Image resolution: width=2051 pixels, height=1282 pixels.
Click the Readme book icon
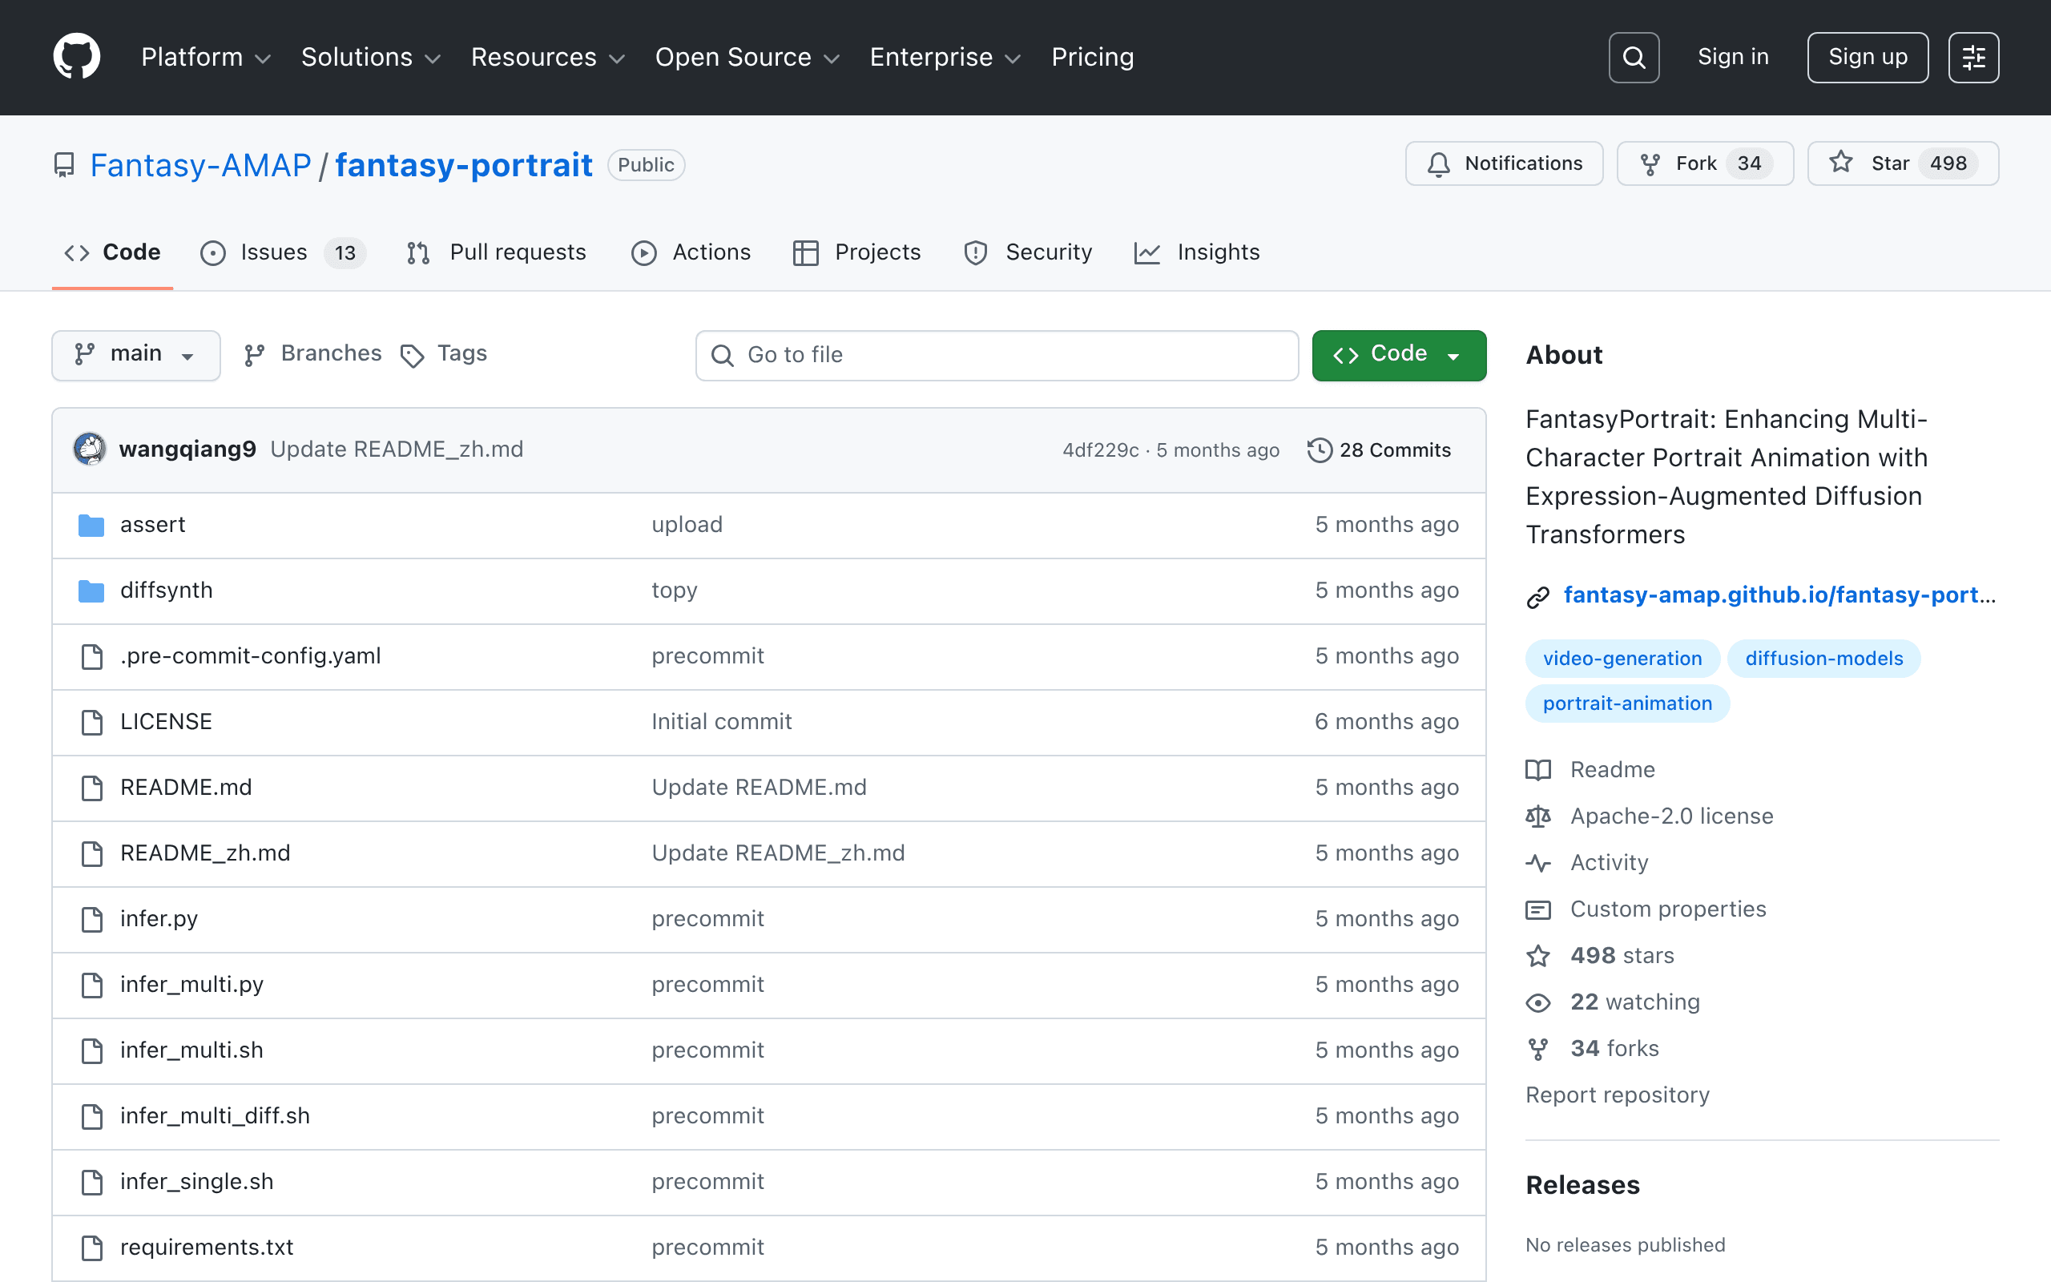coord(1537,770)
